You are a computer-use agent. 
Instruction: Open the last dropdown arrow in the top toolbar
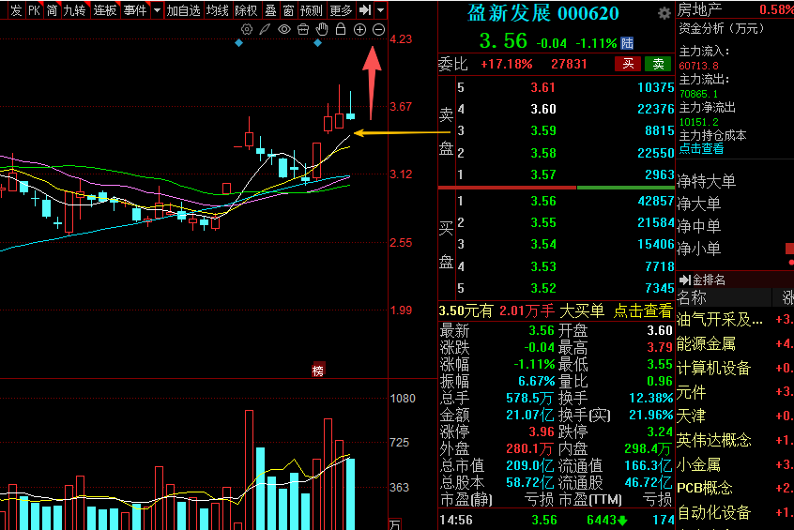(x=381, y=9)
